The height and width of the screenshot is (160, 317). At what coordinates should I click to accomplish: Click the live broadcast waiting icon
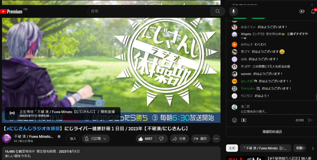pos(12,113)
